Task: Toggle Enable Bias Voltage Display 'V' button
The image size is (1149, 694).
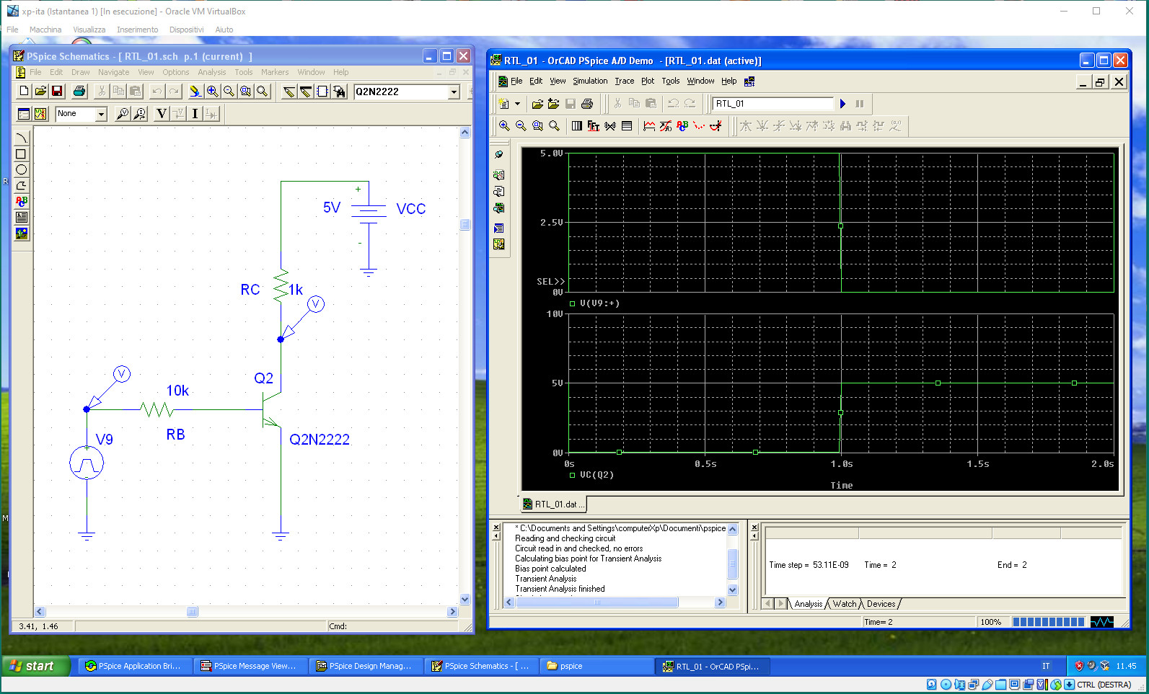Action: [162, 114]
